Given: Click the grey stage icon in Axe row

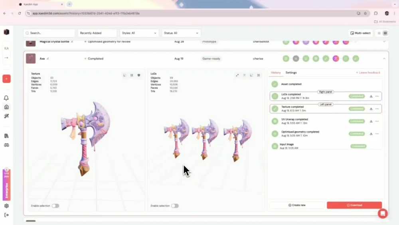Looking at the screenshot, I should [296, 59].
